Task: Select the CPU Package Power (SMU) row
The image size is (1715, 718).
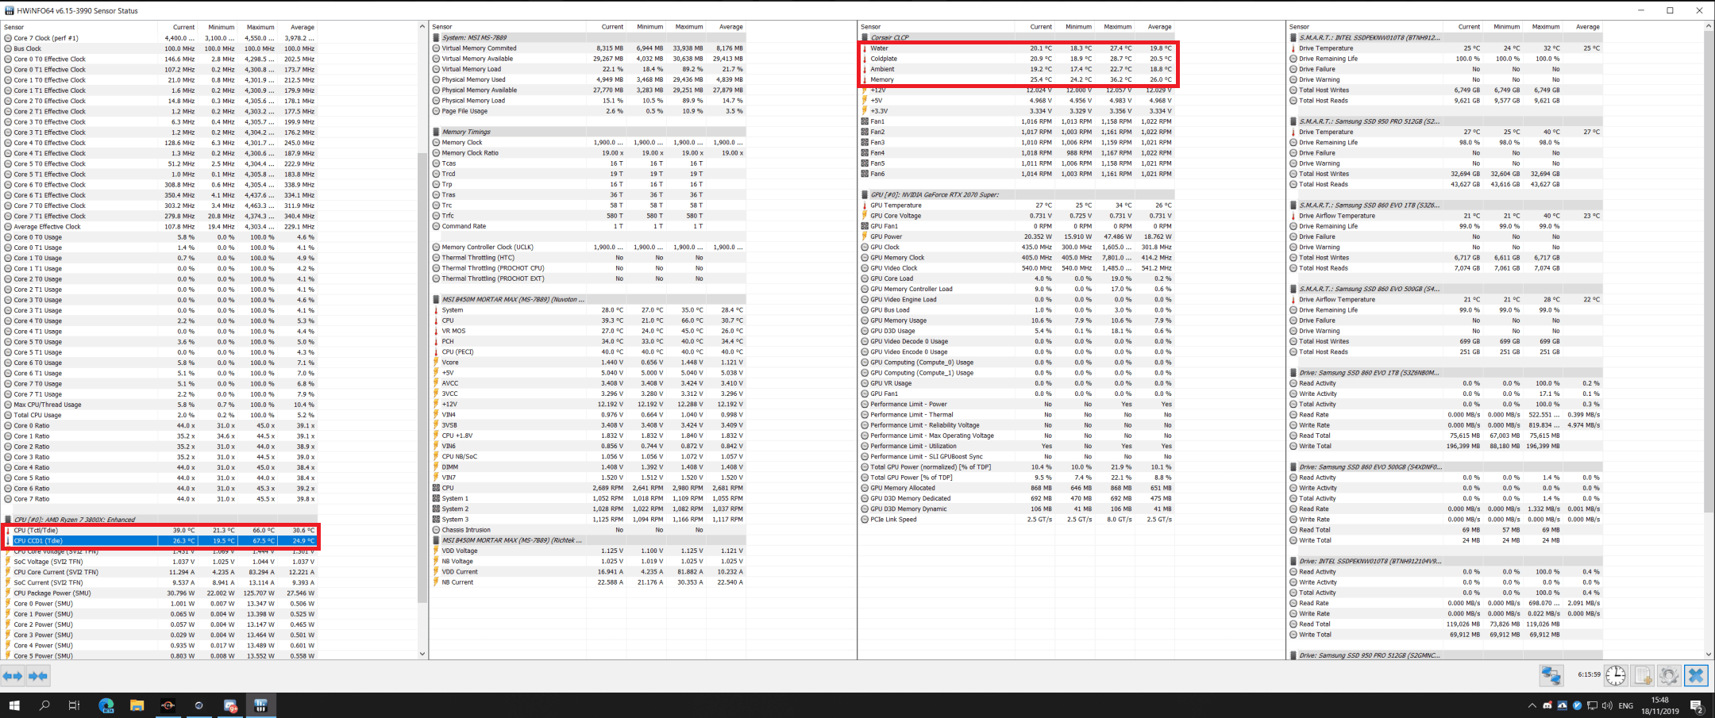Action: (160, 593)
